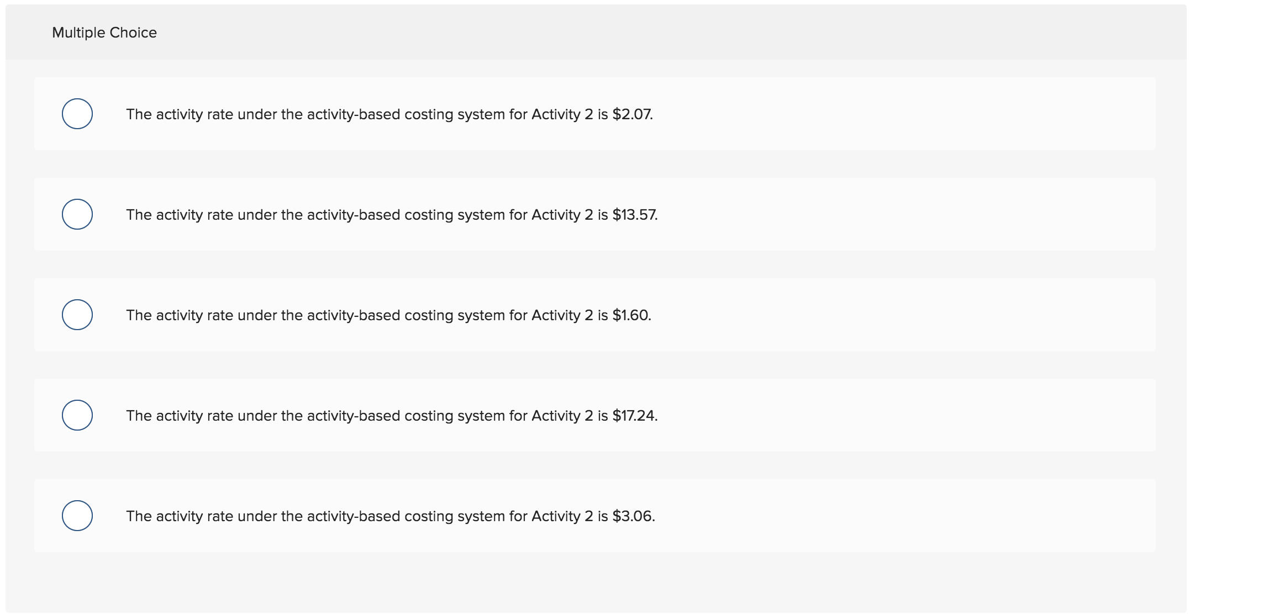
Task: Click the answer text mentioning $1.60
Action: (x=388, y=315)
